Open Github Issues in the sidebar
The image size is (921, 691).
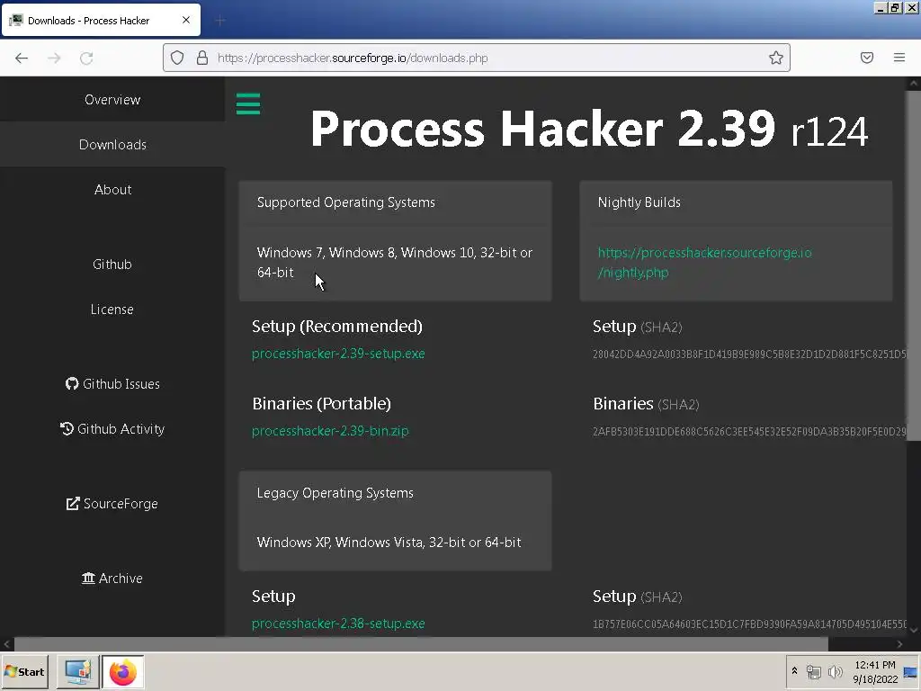(112, 383)
